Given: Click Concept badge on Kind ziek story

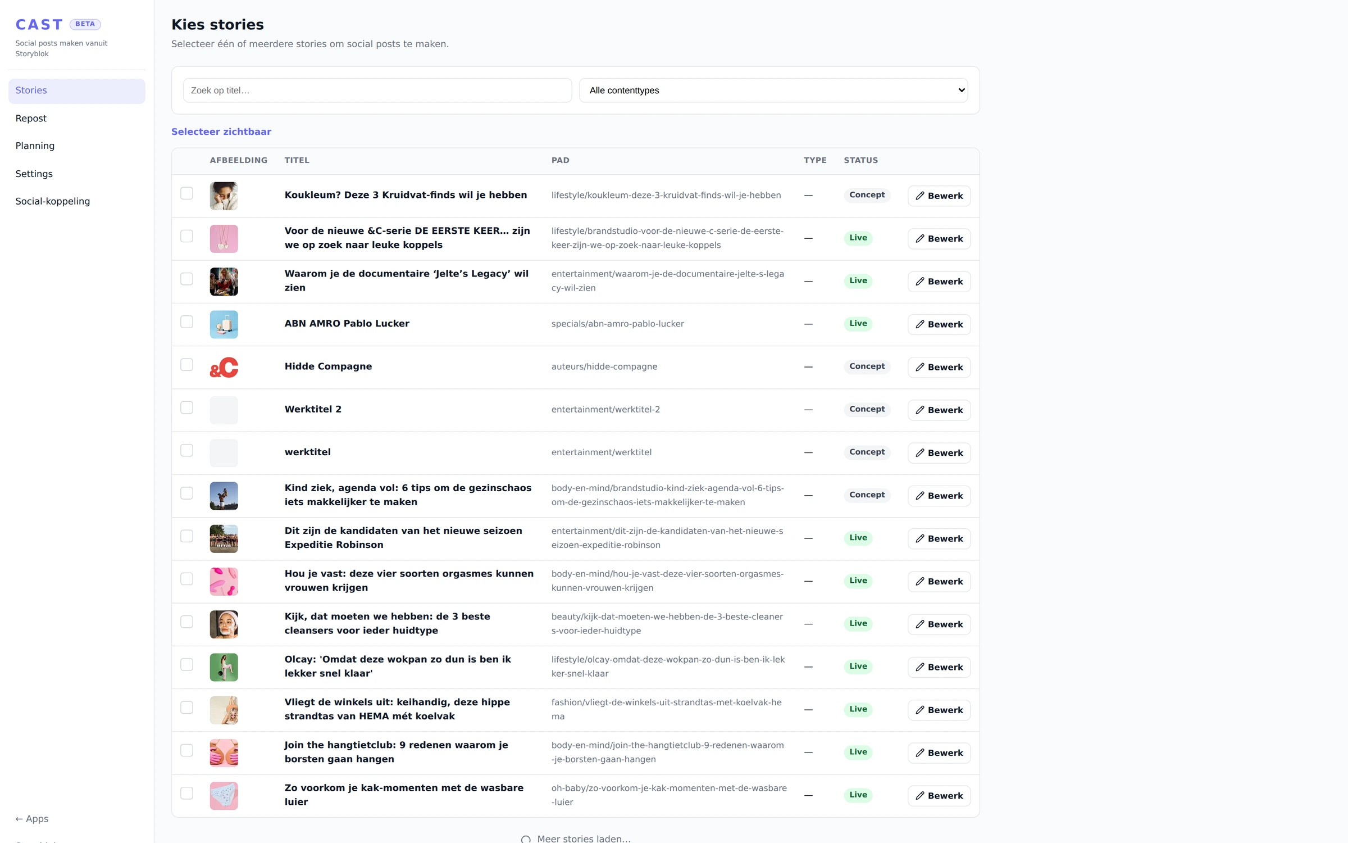Looking at the screenshot, I should coord(867,495).
